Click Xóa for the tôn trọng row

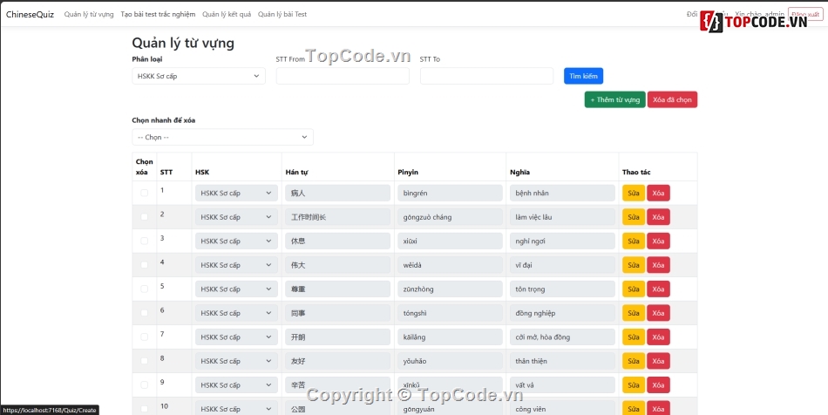(x=659, y=289)
